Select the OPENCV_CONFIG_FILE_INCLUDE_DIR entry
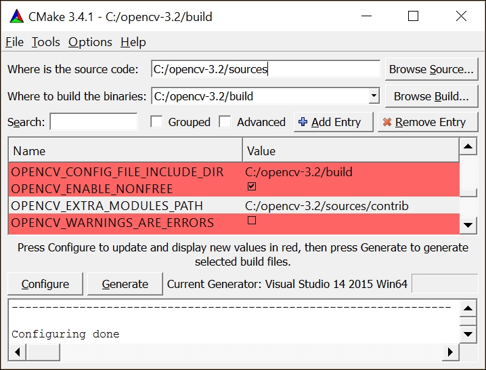 pyautogui.click(x=117, y=172)
